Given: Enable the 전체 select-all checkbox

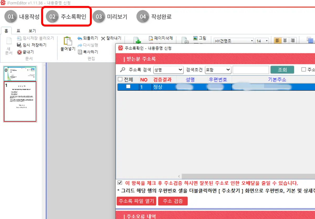Looking at the screenshot, I should coord(120,80).
